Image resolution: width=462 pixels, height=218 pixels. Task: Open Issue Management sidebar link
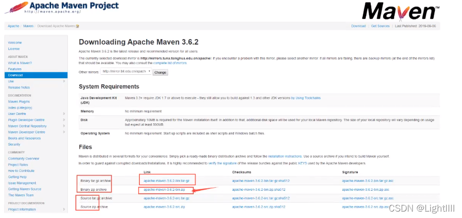click(22, 183)
